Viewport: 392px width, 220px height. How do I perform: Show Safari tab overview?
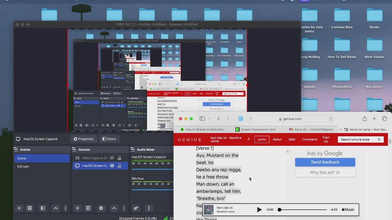[x=385, y=119]
